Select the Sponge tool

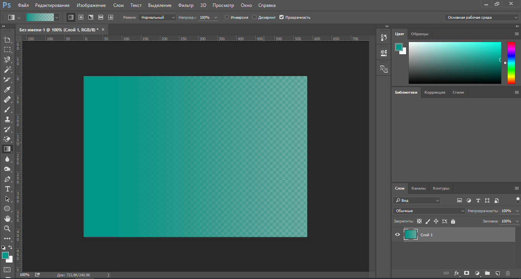(x=7, y=169)
